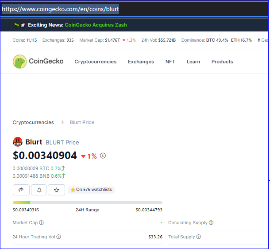Open the Products navigation menu
Screen dimensions: 270x249
(x=222, y=62)
